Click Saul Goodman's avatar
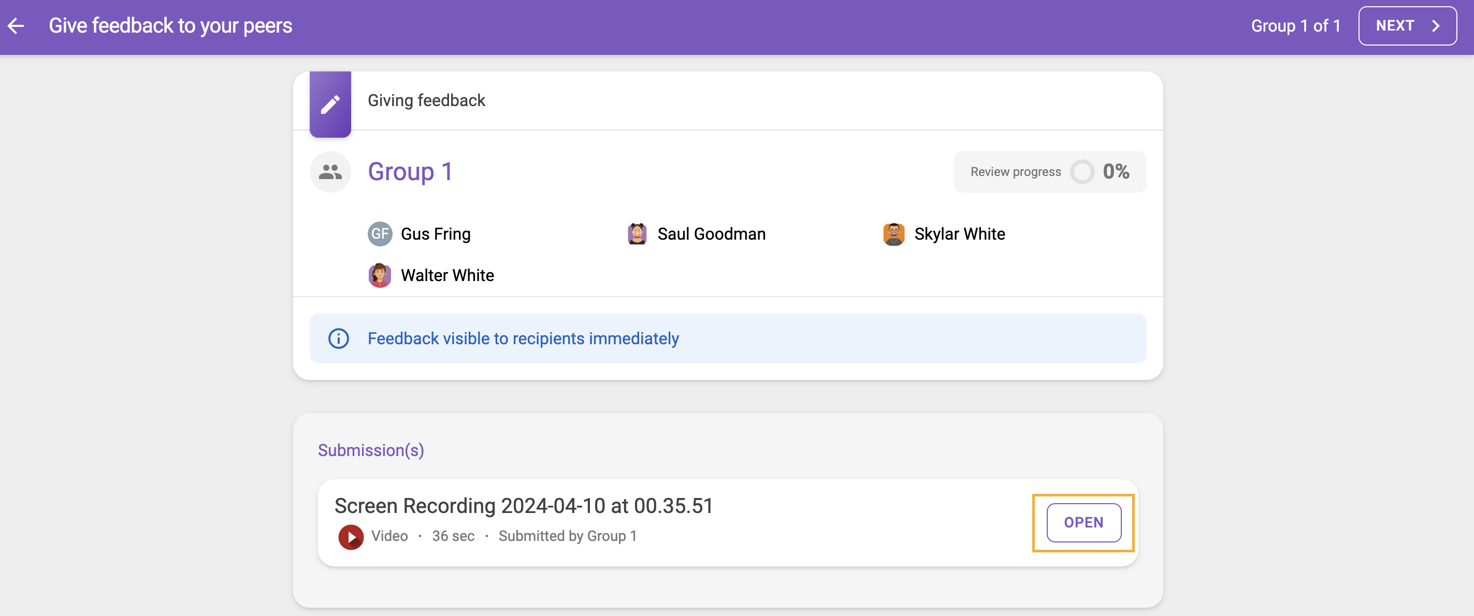The image size is (1474, 616). (x=637, y=234)
